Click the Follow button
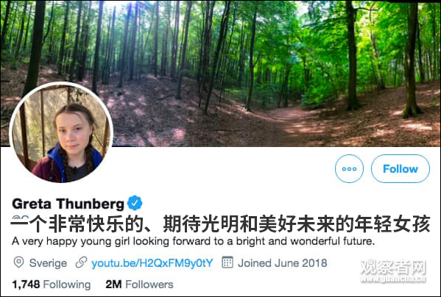 pos(401,168)
